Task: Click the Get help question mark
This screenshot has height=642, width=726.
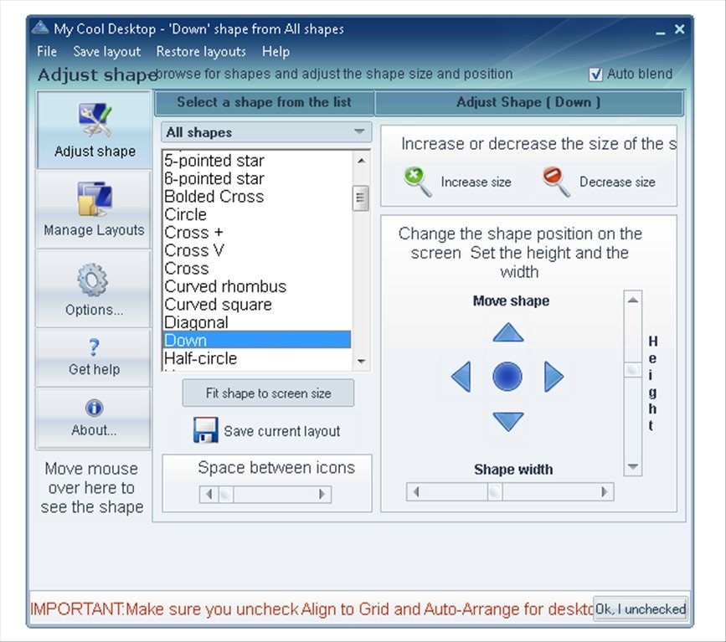Action: pos(94,347)
